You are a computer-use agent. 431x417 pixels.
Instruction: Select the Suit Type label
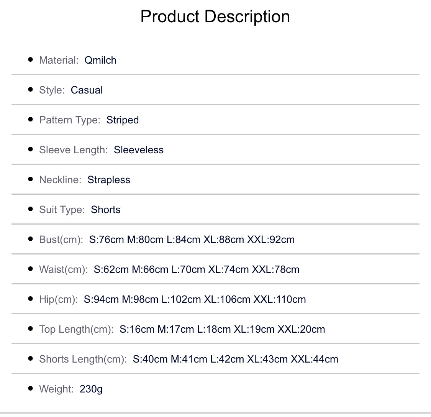click(62, 210)
